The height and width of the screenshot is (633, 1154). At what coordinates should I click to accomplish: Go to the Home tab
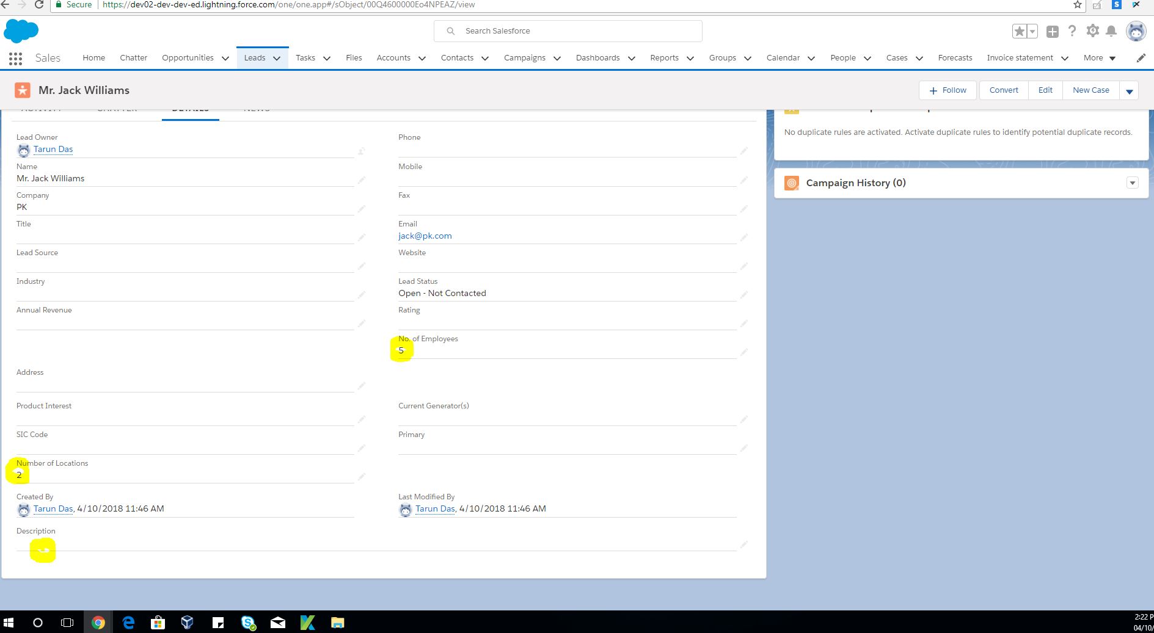click(93, 58)
